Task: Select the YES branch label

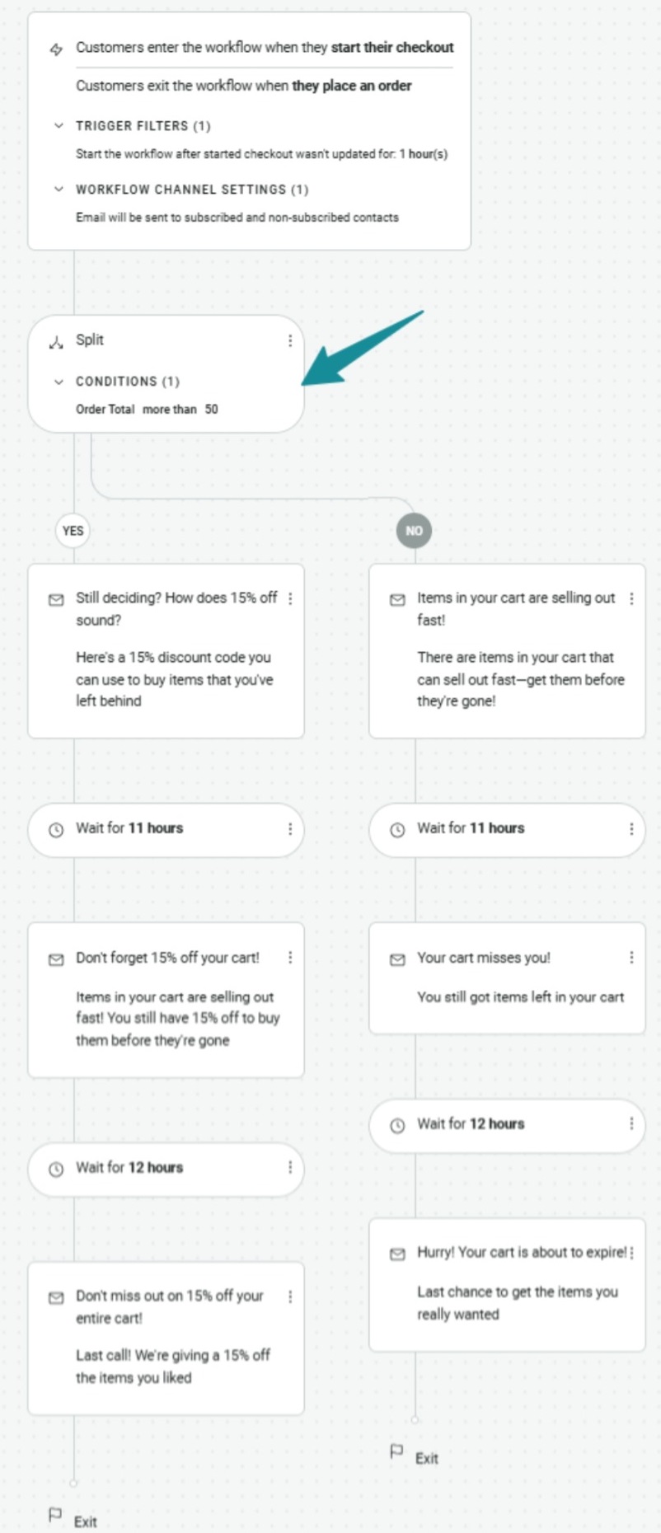Action: tap(73, 531)
